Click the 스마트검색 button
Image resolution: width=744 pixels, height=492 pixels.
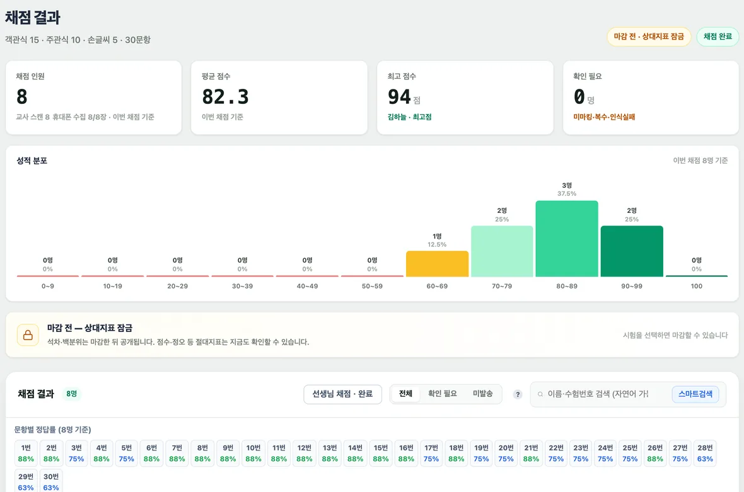pos(695,394)
